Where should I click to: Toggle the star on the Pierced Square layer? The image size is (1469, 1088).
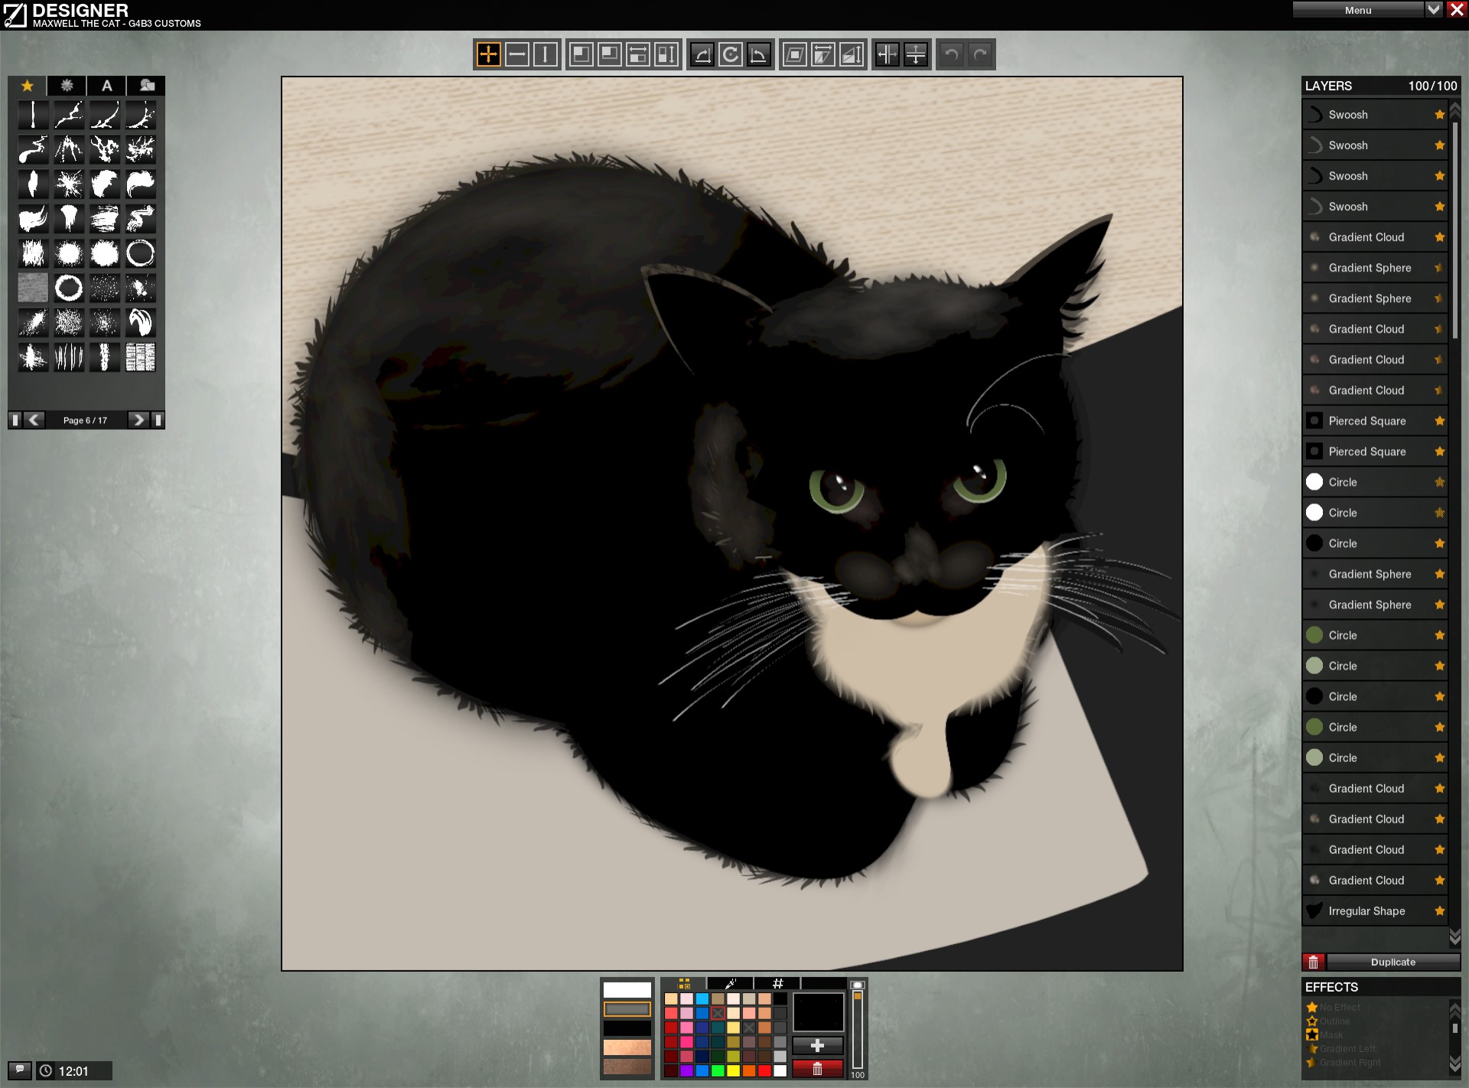1439,421
